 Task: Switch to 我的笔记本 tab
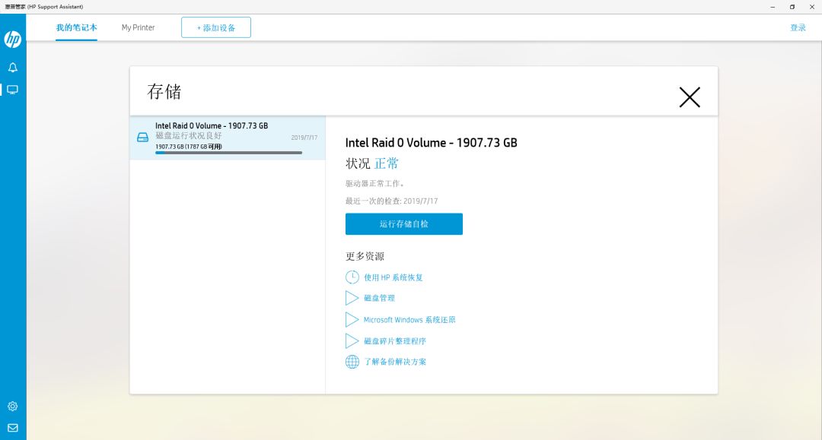point(77,27)
